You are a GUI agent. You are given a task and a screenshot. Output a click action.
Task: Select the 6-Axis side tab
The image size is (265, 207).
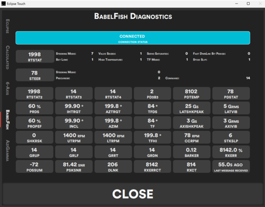[7, 88]
